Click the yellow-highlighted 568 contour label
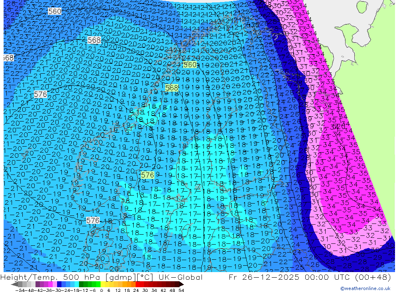This screenshot has width=399, height=292. point(172,88)
